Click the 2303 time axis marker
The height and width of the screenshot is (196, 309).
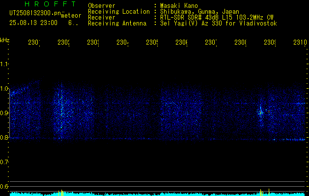(93, 43)
